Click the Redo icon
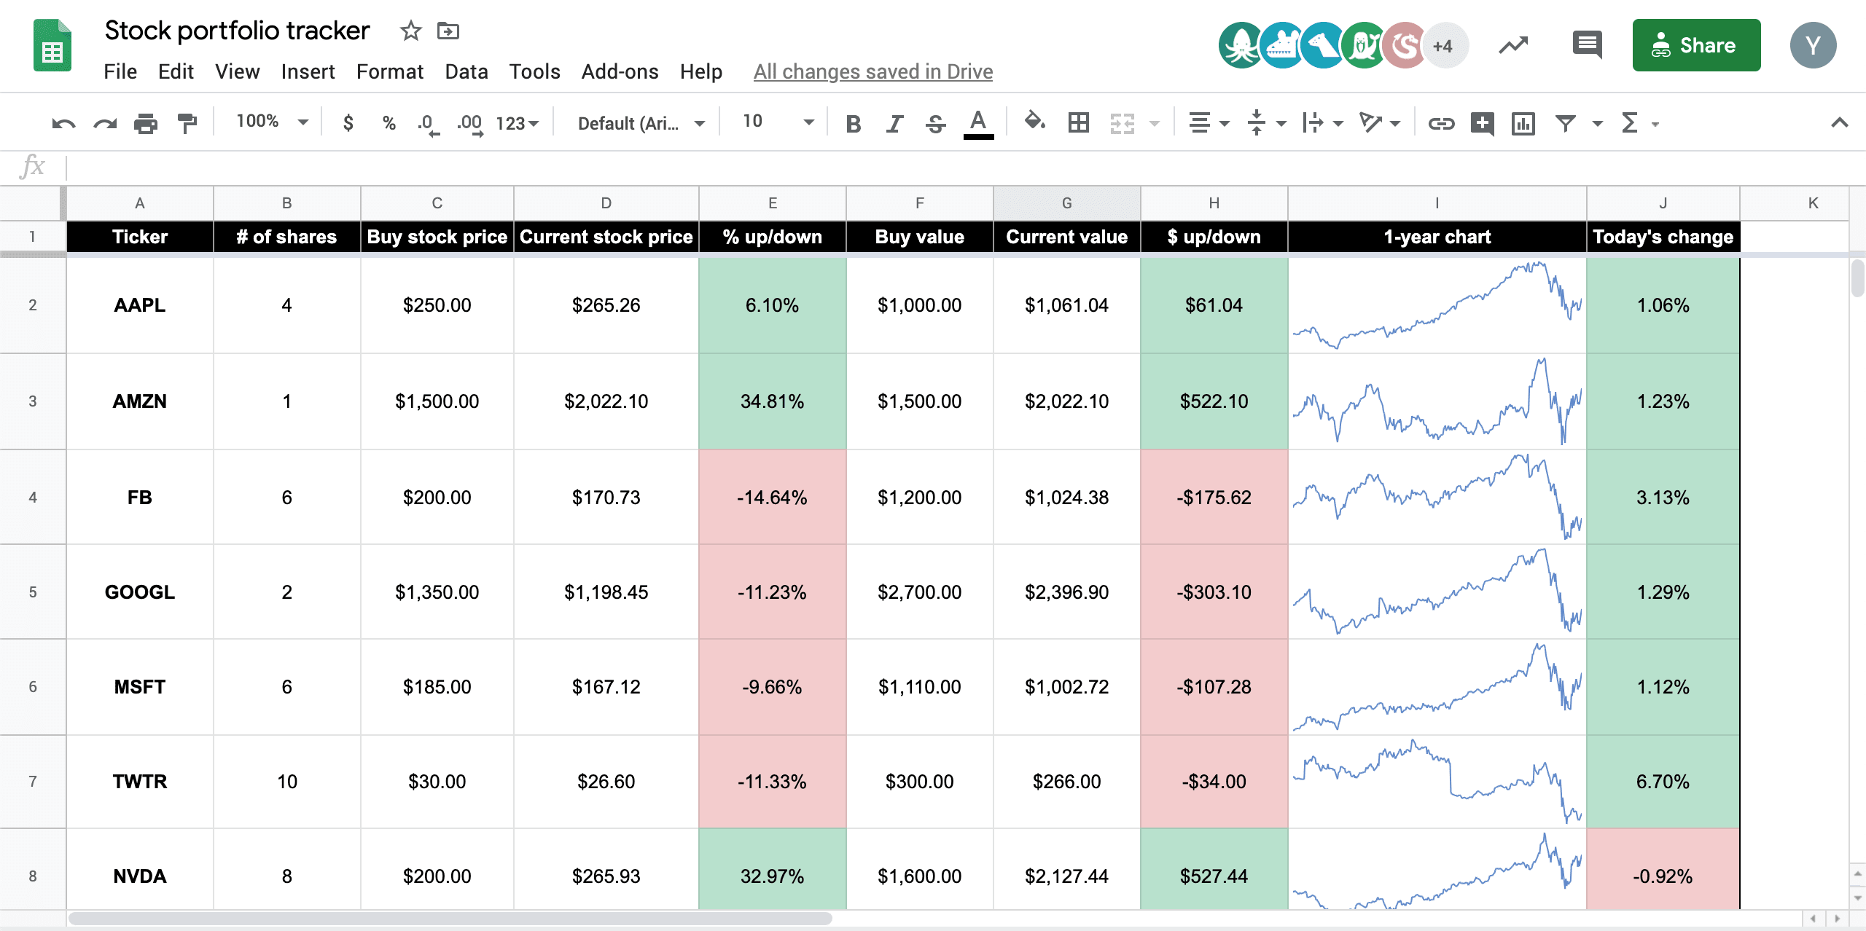 [105, 124]
